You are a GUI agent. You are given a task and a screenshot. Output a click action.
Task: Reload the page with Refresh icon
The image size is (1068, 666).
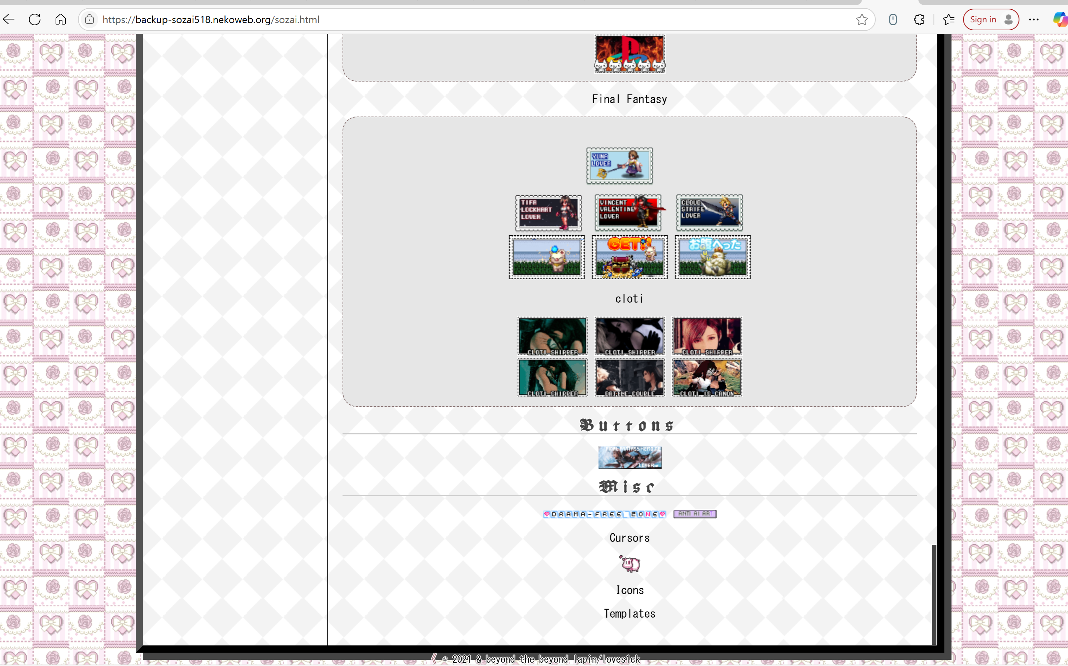pos(34,19)
